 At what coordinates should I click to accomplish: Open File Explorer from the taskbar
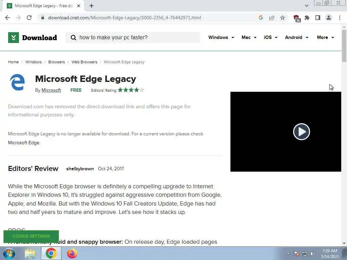point(30,254)
